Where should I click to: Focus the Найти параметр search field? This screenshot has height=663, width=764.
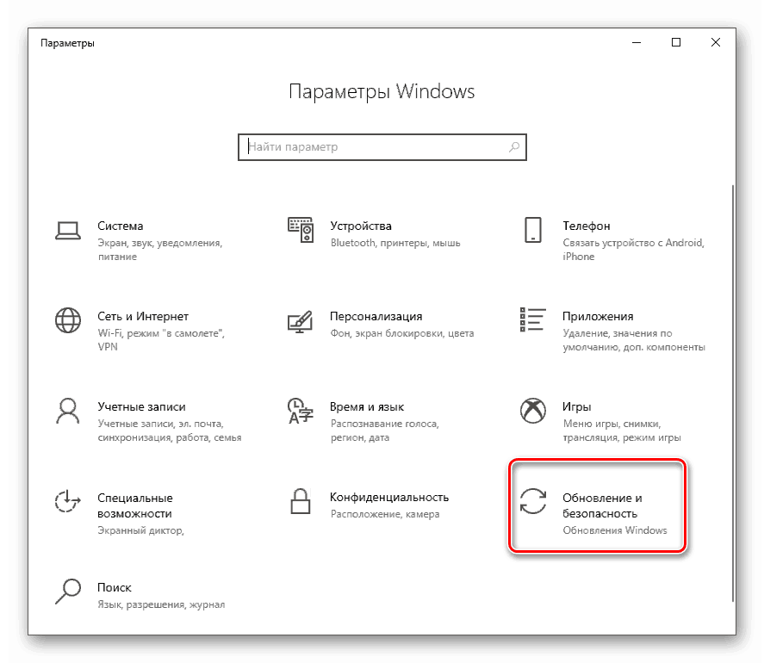[382, 147]
